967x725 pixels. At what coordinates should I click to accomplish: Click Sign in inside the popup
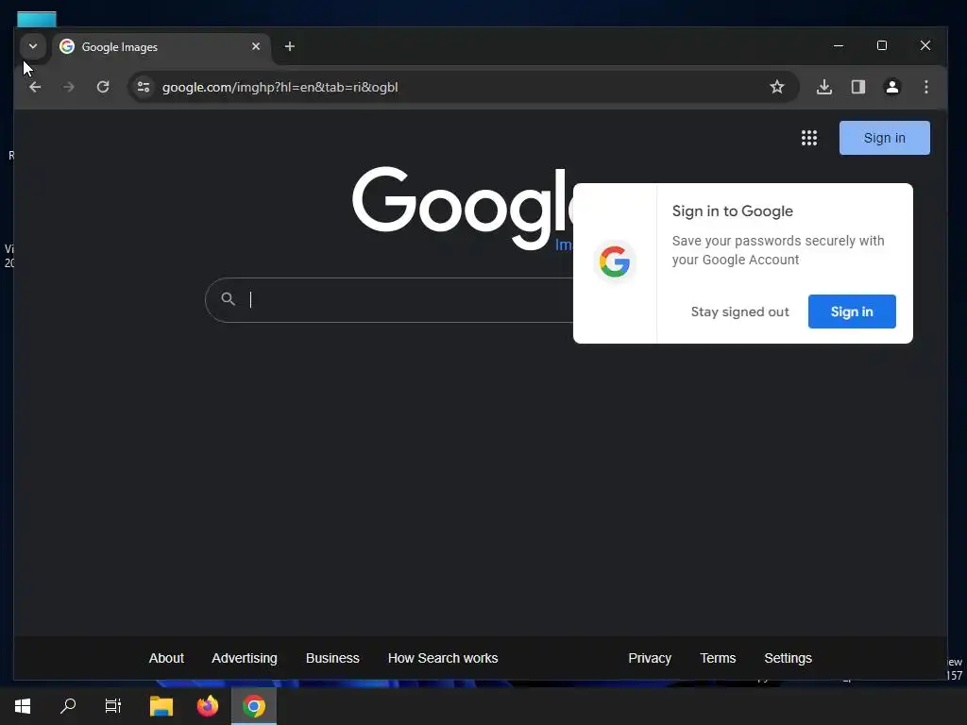click(x=852, y=312)
